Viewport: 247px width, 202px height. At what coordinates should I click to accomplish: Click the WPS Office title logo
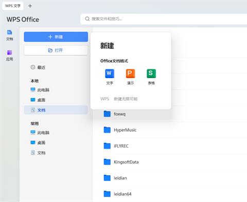click(x=23, y=20)
